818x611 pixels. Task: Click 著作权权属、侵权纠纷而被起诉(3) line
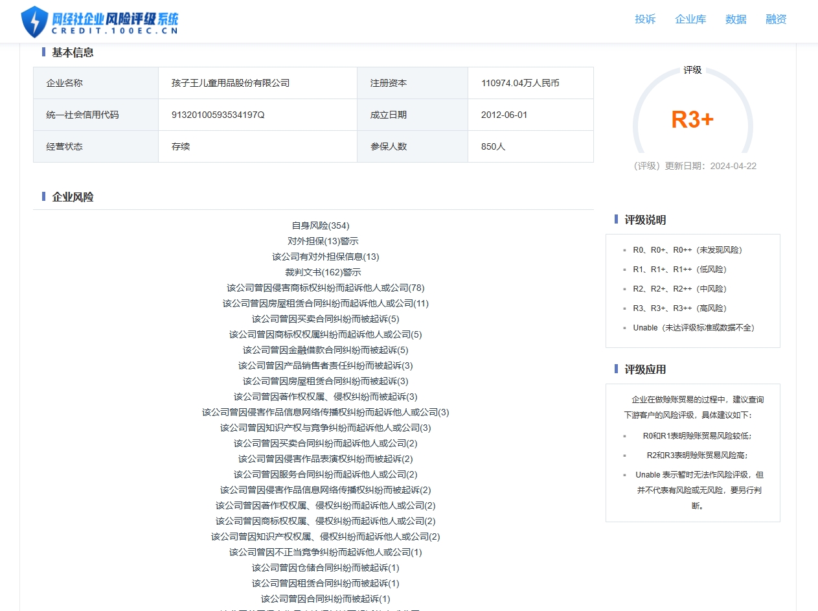pyautogui.click(x=326, y=397)
